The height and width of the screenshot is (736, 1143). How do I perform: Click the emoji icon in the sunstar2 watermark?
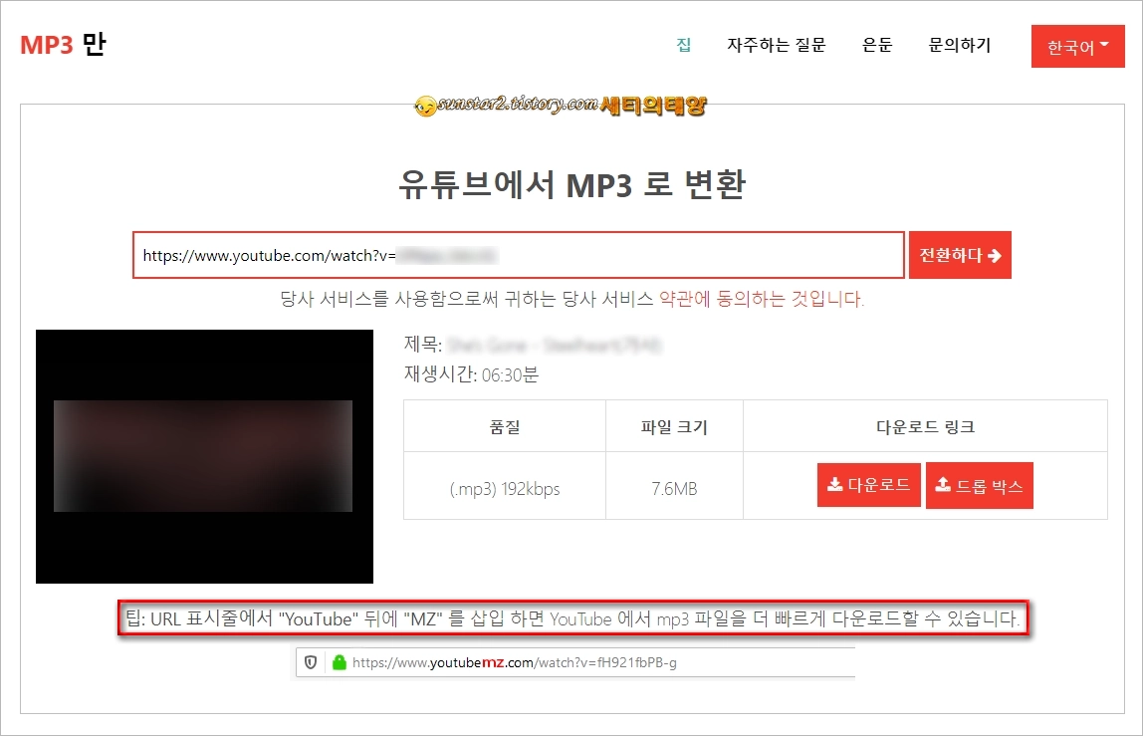pyautogui.click(x=426, y=106)
